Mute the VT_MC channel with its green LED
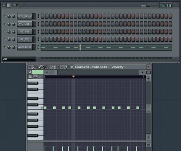The width and height of the screenshot is (181, 151). (5, 39)
